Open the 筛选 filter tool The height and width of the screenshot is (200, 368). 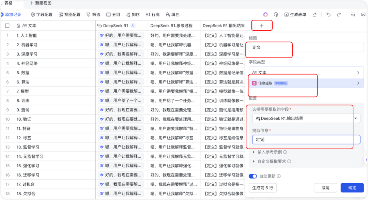coord(93,15)
